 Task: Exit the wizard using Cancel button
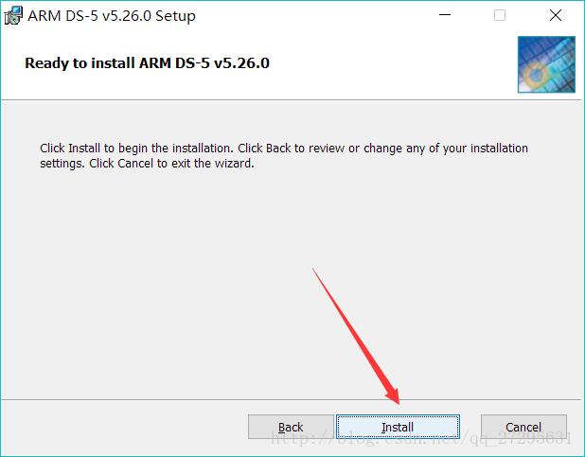pyautogui.click(x=523, y=427)
